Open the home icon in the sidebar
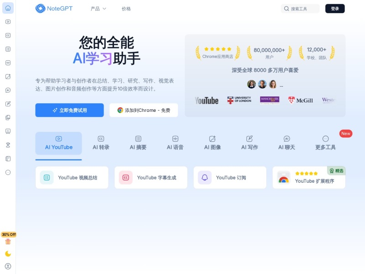The width and height of the screenshot is (365, 274). [7, 8]
